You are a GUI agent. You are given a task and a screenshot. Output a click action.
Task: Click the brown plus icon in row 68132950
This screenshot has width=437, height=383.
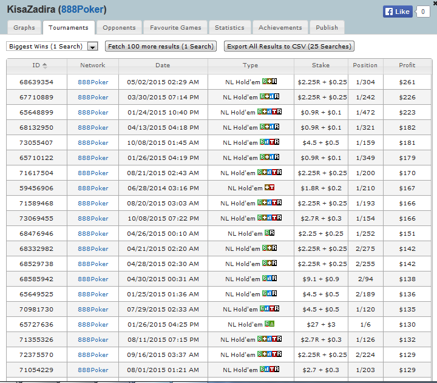click(x=267, y=127)
